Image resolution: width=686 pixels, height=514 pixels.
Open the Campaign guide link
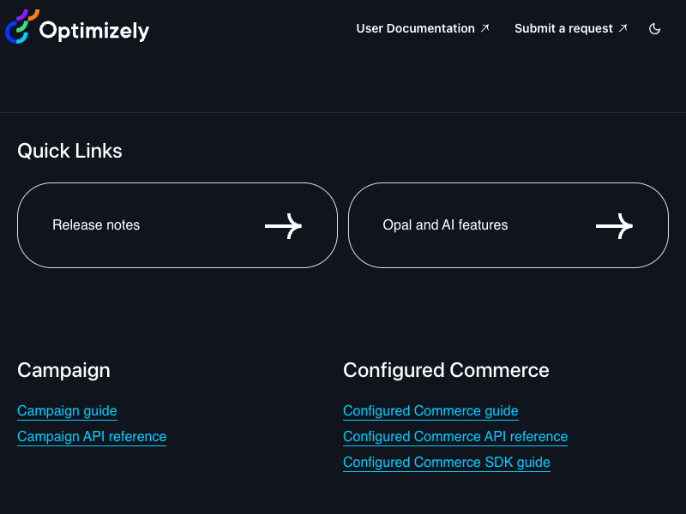[x=67, y=411]
